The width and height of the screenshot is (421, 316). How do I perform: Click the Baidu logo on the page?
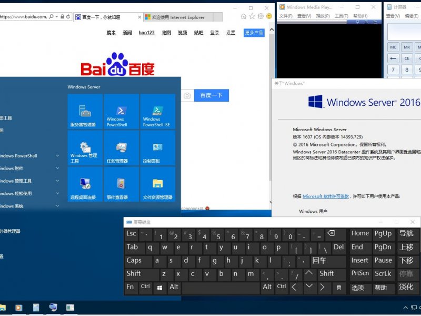pos(117,64)
